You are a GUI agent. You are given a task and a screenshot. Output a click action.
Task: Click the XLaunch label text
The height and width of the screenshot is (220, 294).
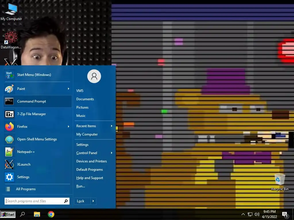[x=24, y=164]
